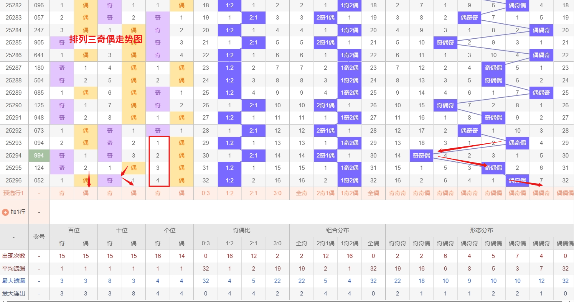Click the 形态分布 footer column header
The width and height of the screenshot is (574, 302).
[481, 230]
